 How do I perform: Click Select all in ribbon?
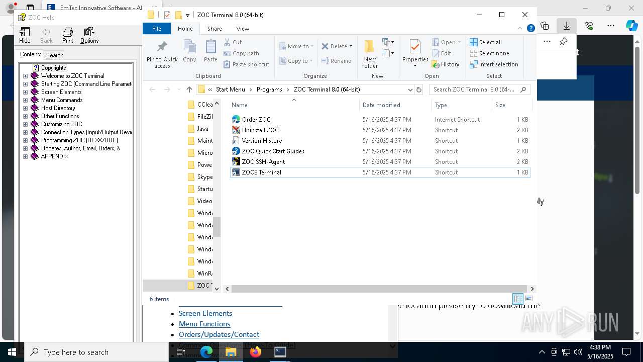tap(486, 42)
